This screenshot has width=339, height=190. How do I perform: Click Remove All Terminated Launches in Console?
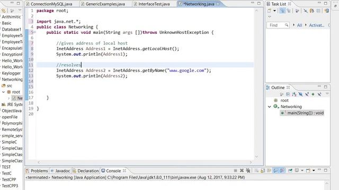point(248,170)
